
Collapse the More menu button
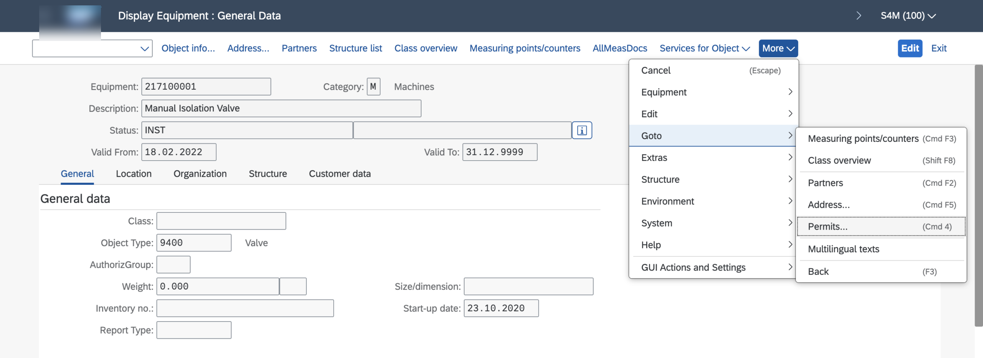pos(778,48)
